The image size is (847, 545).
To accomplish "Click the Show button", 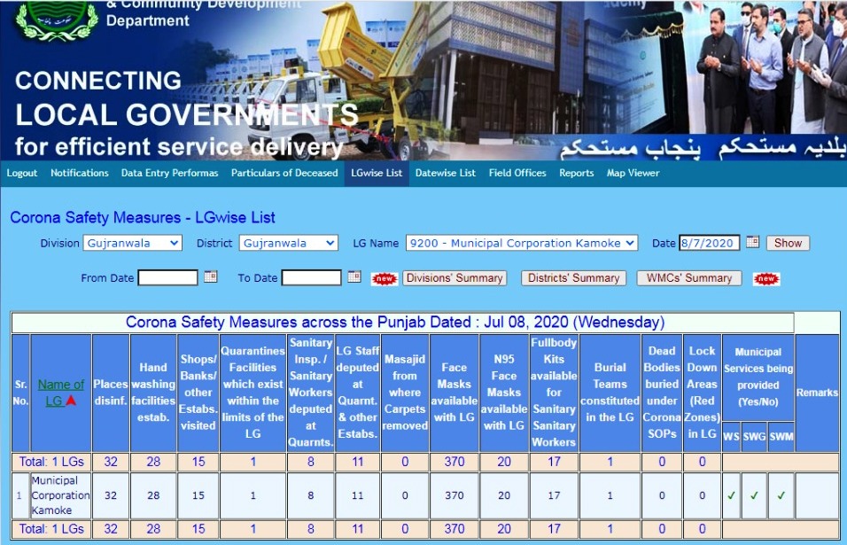I will [788, 243].
